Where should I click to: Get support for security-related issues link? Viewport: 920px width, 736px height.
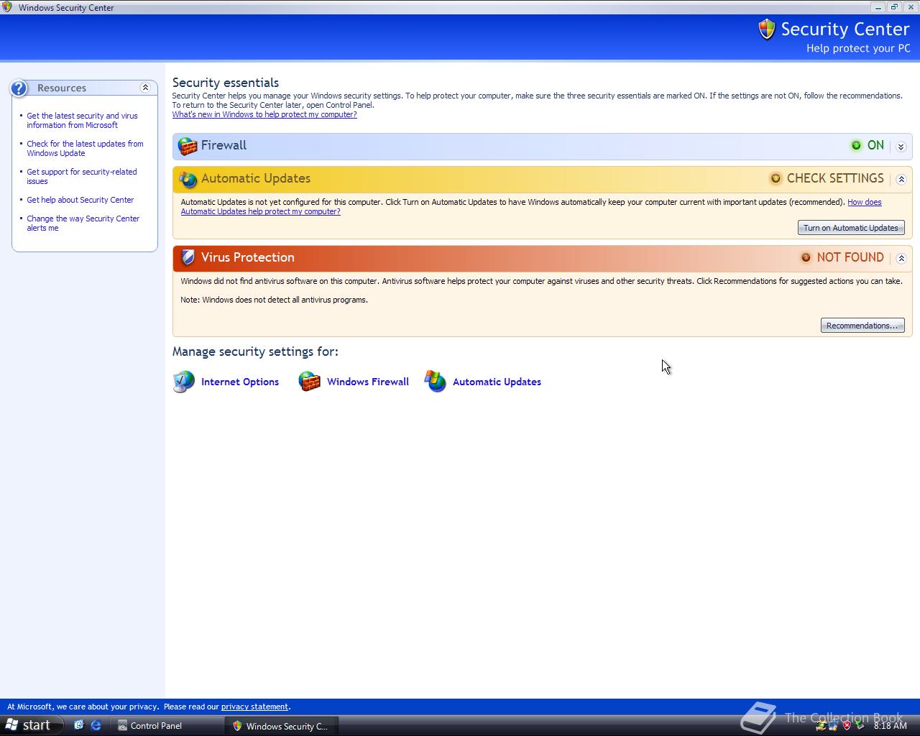pos(81,176)
